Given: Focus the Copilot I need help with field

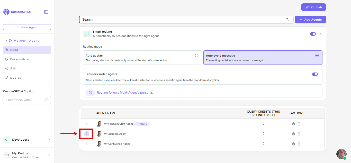Looking at the screenshot, I should pyautogui.click(x=27, y=100).
